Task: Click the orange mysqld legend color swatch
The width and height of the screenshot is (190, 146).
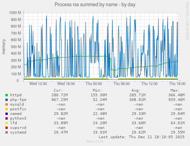Action: click(7, 104)
